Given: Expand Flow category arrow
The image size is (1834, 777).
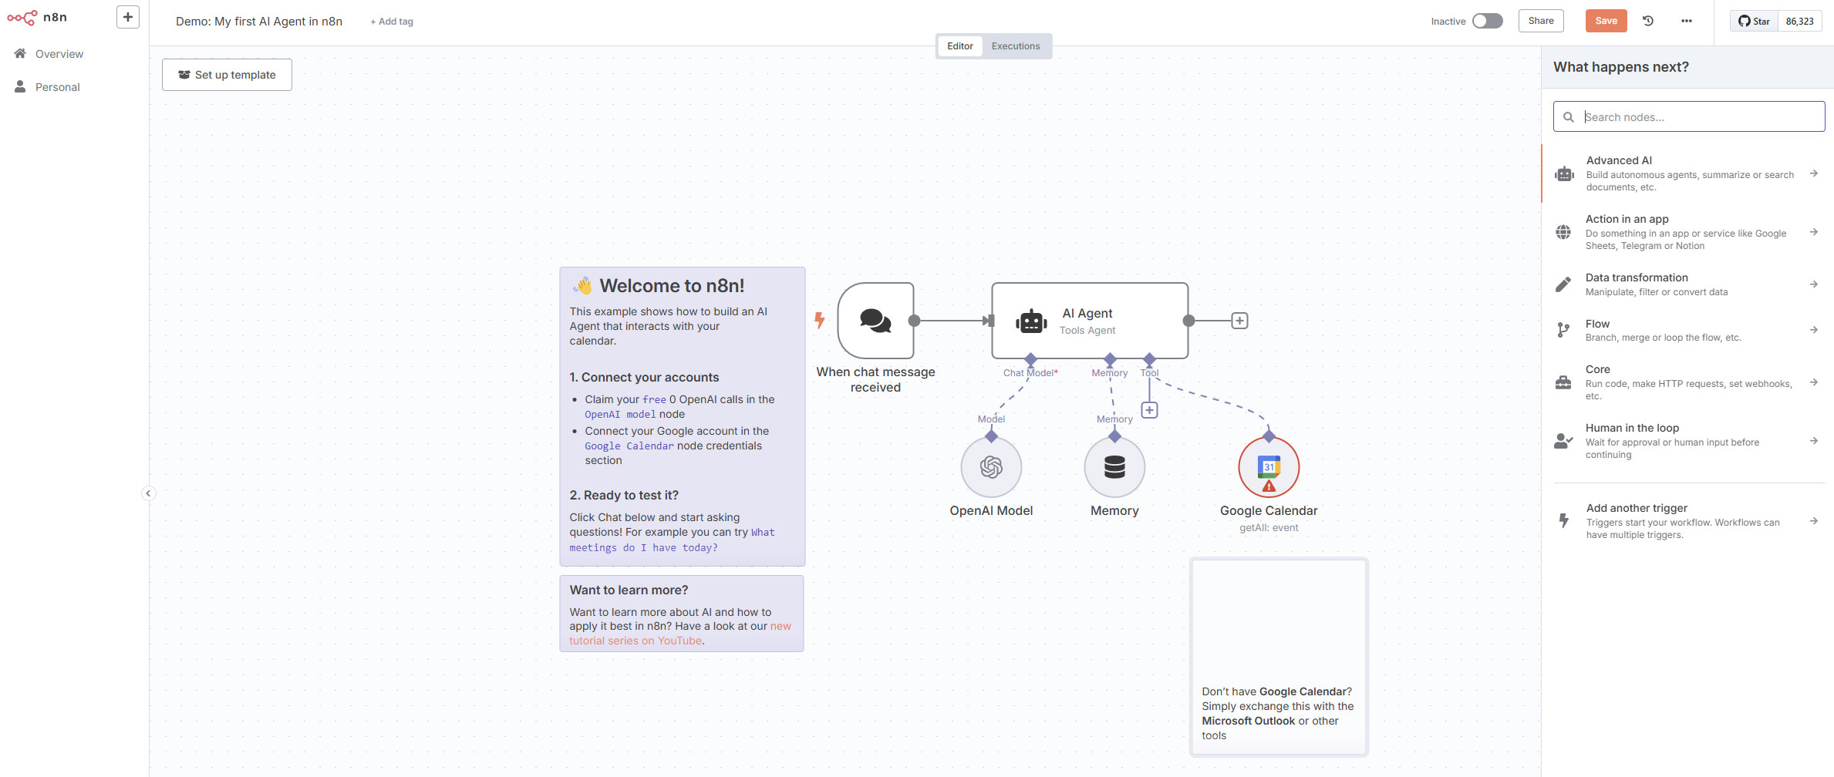Looking at the screenshot, I should 1814,330.
